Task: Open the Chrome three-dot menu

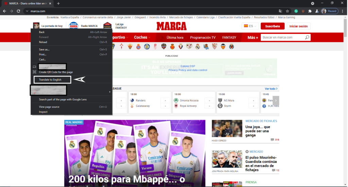Action: (343, 11)
